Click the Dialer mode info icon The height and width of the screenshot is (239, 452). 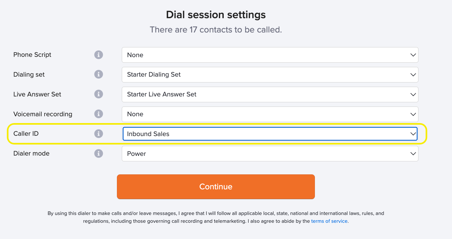tap(99, 153)
